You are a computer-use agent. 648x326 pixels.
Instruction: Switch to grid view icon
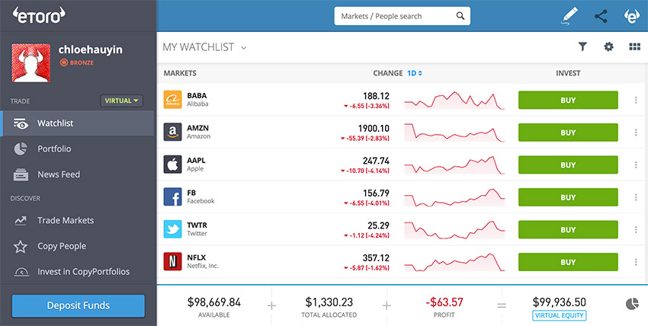pos(634,46)
